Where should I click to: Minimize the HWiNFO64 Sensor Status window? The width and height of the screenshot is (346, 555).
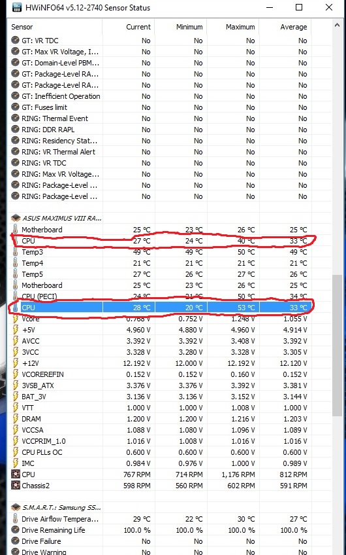[x=269, y=7]
